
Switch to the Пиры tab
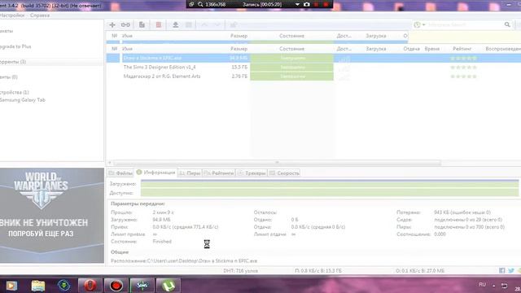pyautogui.click(x=190, y=173)
